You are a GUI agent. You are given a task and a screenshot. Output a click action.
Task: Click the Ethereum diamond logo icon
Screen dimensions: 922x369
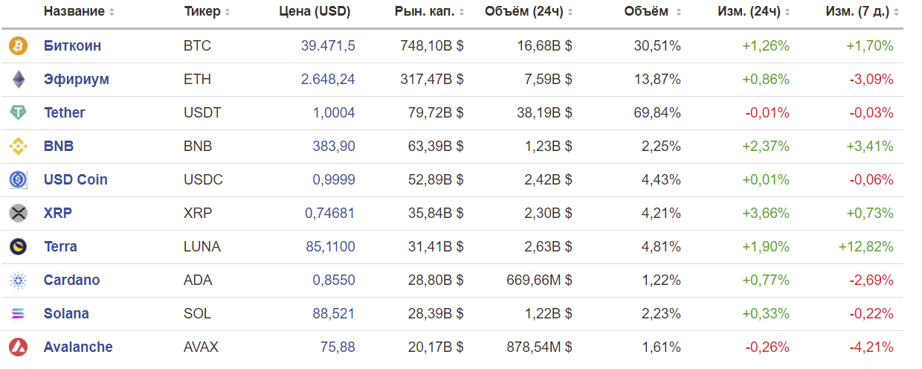18,80
